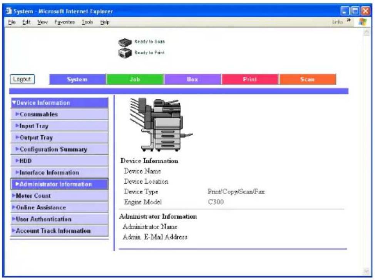
Task: Expand Account Track Information in the sidebar
Action: 59,231
